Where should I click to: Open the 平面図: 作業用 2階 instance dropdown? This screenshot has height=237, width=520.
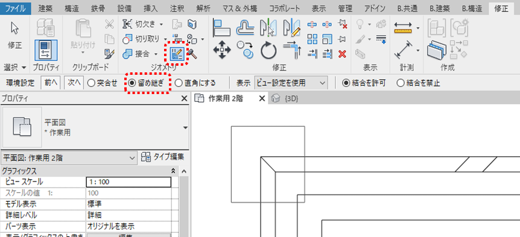[69, 158]
